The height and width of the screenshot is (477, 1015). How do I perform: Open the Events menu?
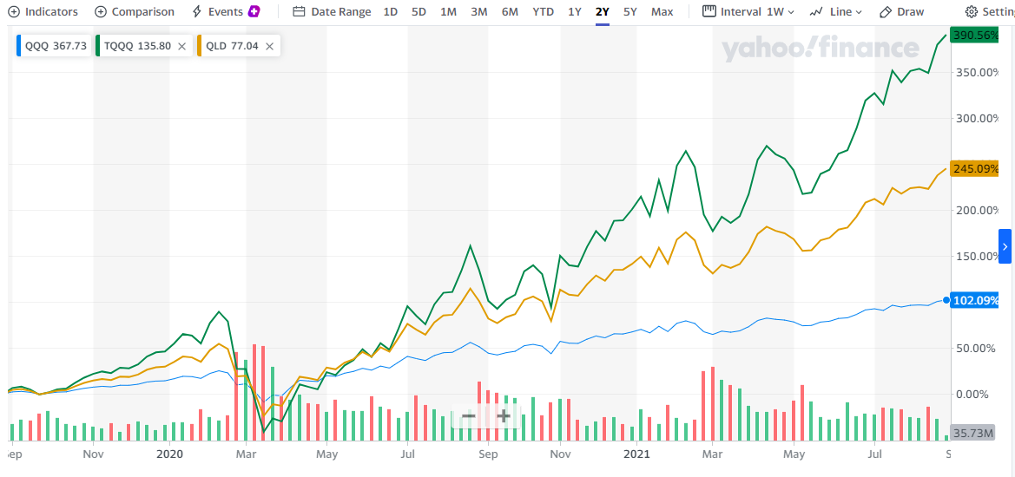pos(226,11)
